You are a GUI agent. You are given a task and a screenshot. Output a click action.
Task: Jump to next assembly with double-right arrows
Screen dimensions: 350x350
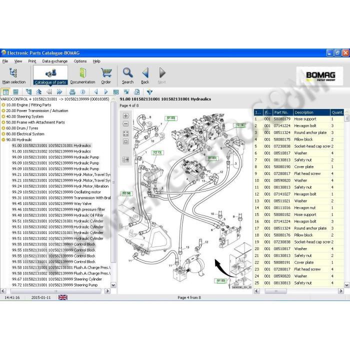59,92
